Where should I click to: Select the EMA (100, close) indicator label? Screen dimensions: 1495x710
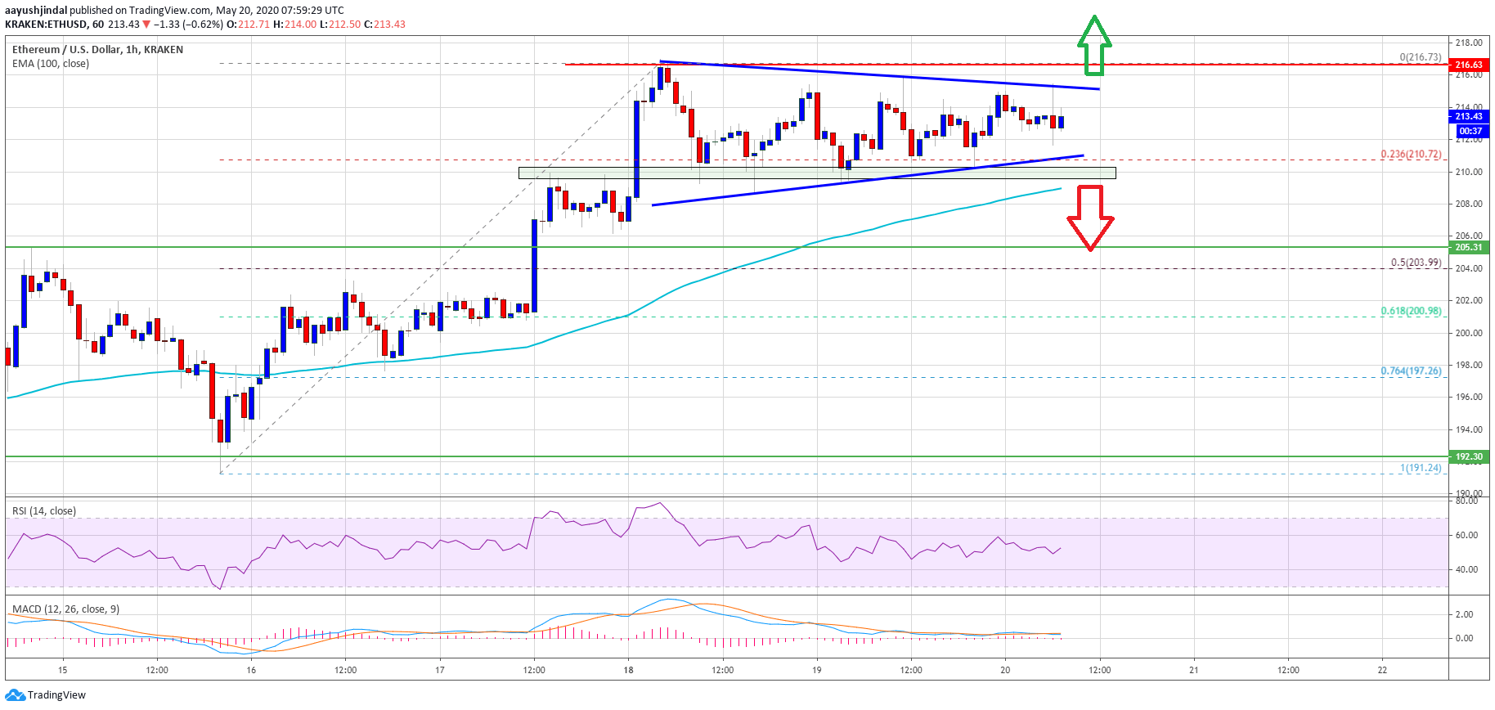[51, 64]
